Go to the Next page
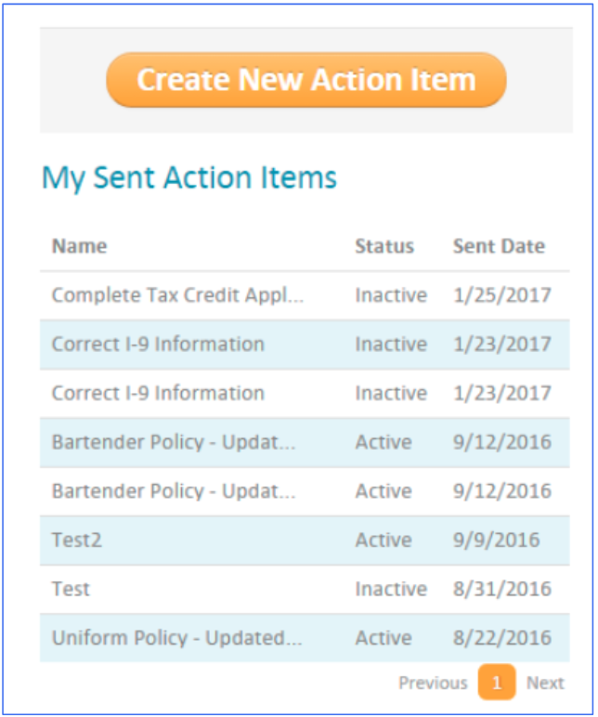 545,684
